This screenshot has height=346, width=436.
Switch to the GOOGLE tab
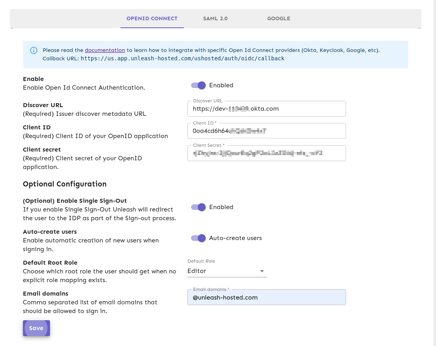(x=279, y=18)
